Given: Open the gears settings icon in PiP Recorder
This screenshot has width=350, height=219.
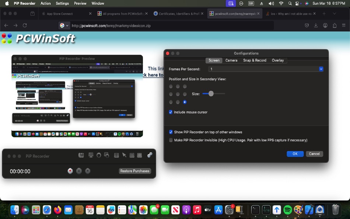Looking at the screenshot, I should (150, 155).
